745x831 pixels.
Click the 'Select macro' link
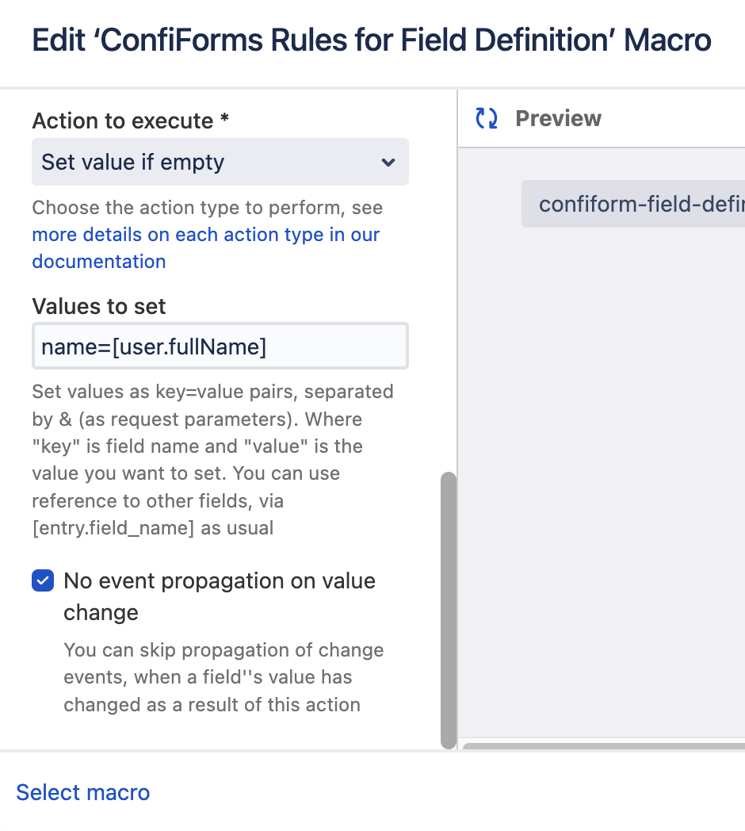(83, 792)
